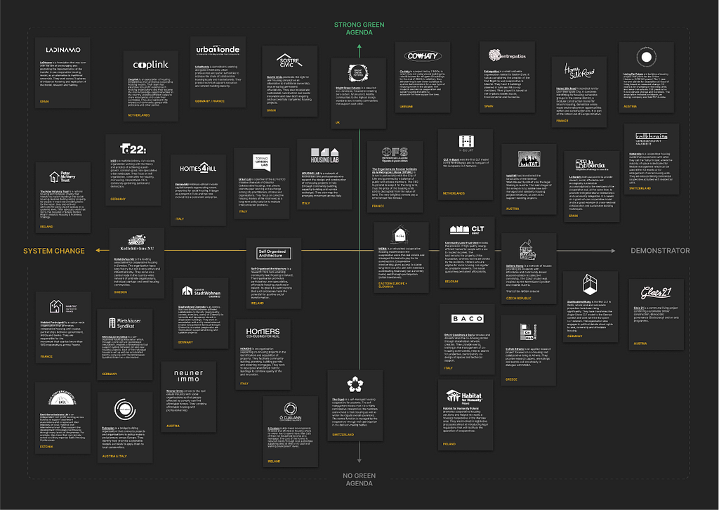Click the neuner immo logo
The image size is (719, 510).
188,376
